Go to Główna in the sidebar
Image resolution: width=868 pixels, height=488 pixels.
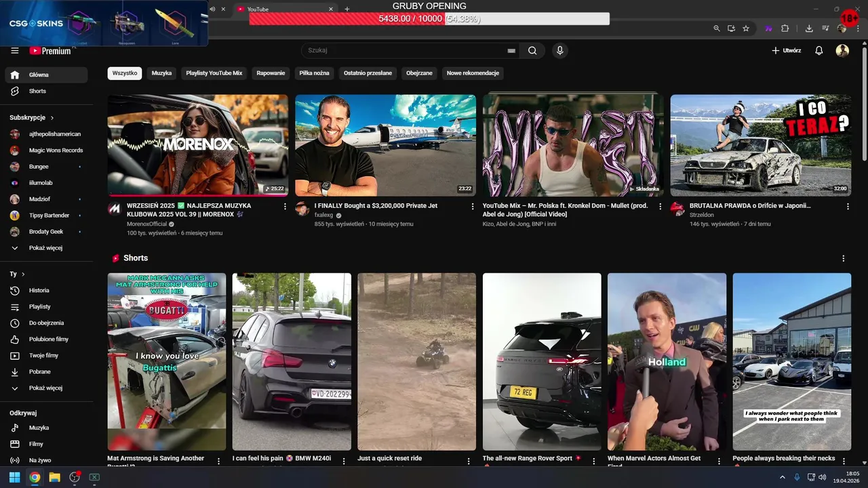click(46, 75)
